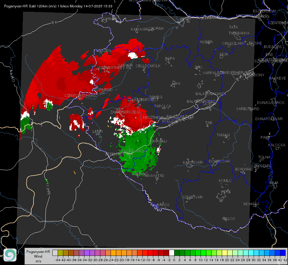Click the ZIRC city label
Image resolution: width=288 pixels, height=265 pixels.
[199, 67]
